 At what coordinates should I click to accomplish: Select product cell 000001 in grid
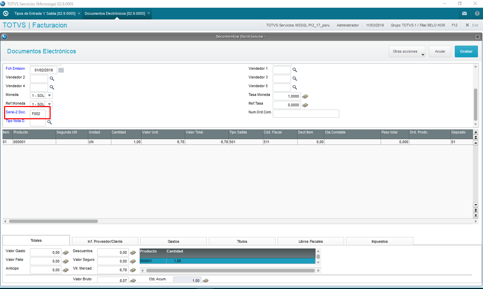pos(34,142)
